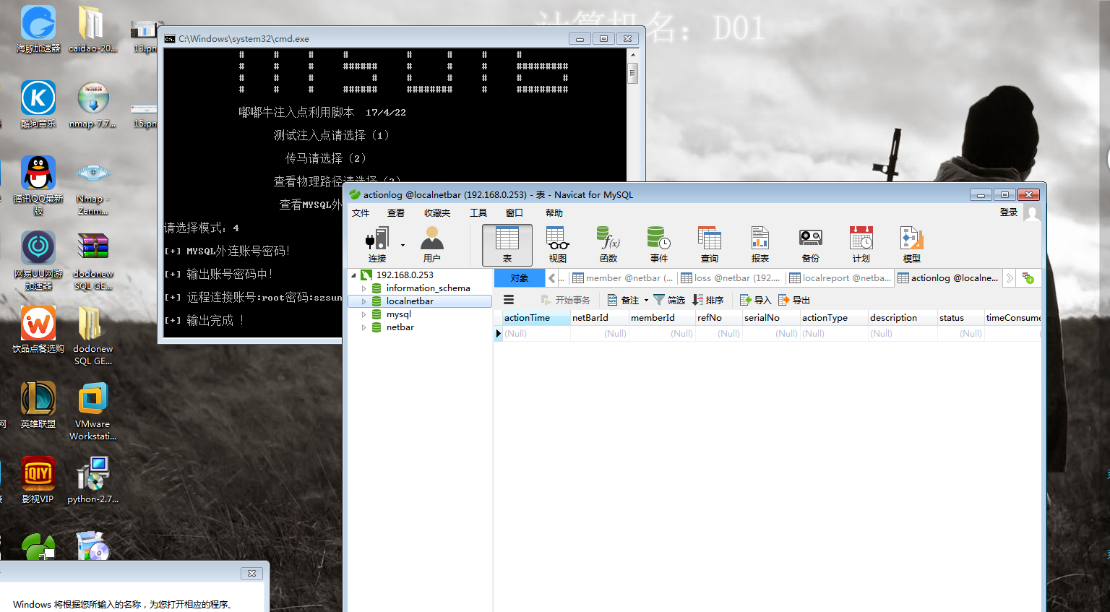Open the 查看 (View) menu
This screenshot has height=612, width=1110.
click(x=396, y=213)
